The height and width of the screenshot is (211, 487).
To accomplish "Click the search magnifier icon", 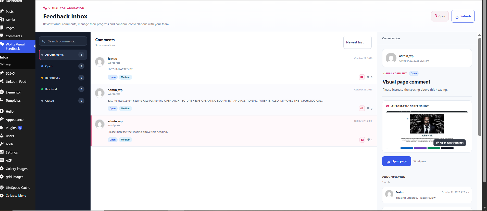I will point(44,41).
